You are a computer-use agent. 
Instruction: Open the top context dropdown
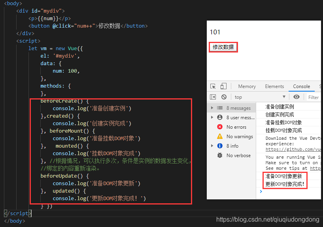pyautogui.click(x=260, y=97)
